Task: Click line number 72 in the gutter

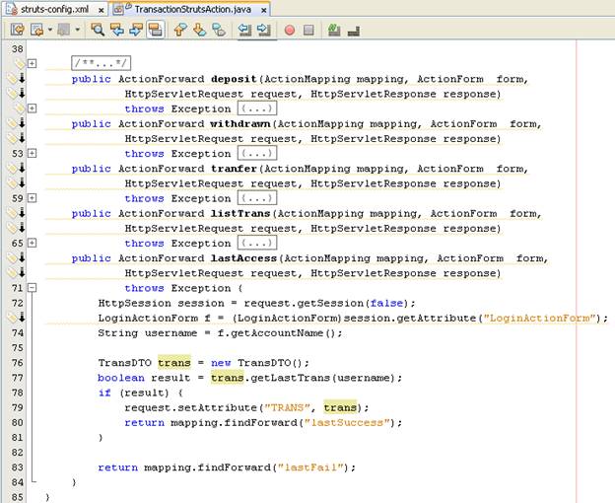Action: pyautogui.click(x=18, y=303)
